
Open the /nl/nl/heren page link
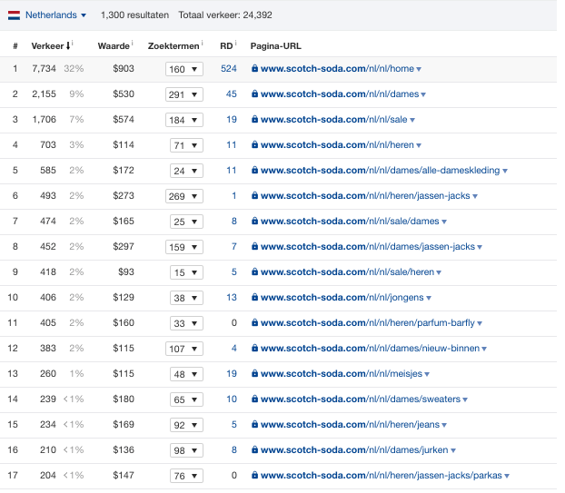(x=337, y=144)
